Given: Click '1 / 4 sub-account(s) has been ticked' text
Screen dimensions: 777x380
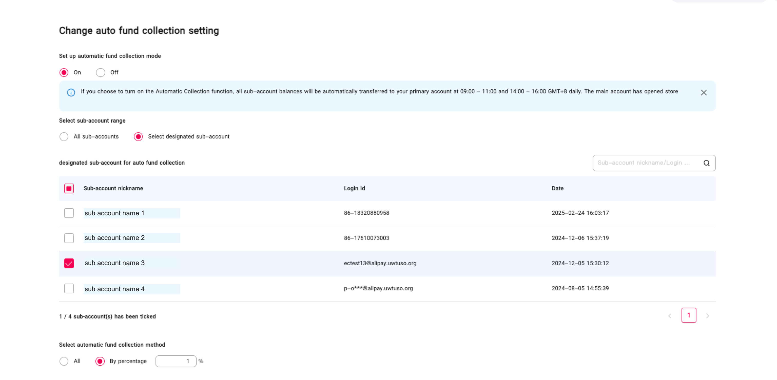Looking at the screenshot, I should (x=107, y=316).
